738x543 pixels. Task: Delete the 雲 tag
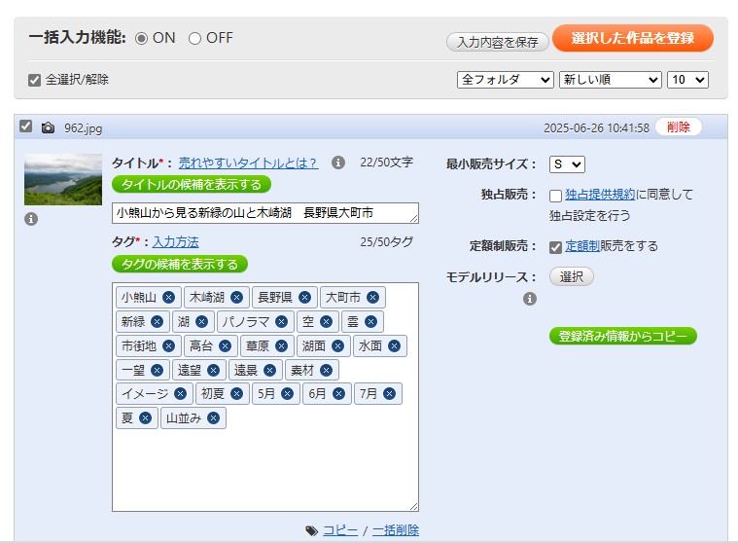coord(370,322)
